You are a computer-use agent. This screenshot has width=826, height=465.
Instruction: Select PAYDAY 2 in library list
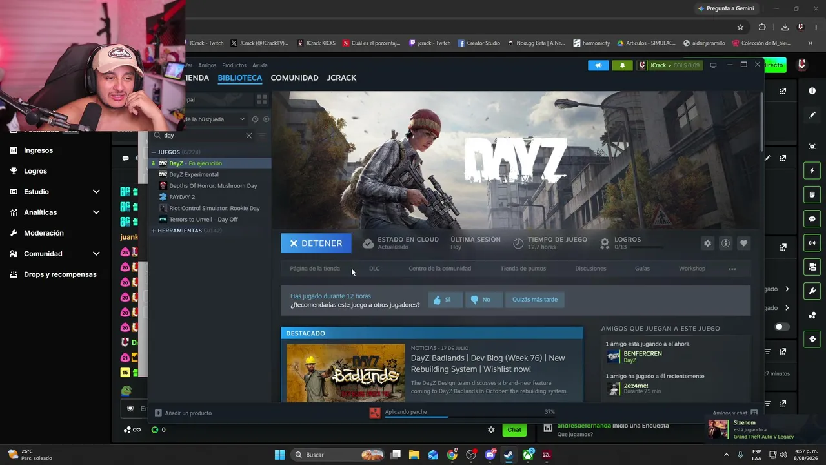click(x=210, y=197)
